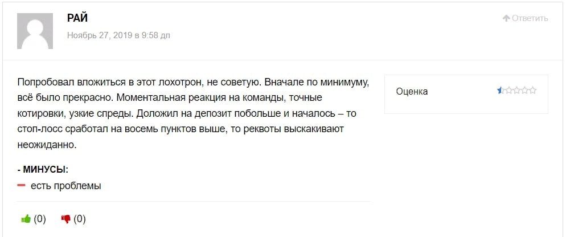Choose the fourth rating star
This screenshot has width=566, height=237.
pos(524,90)
